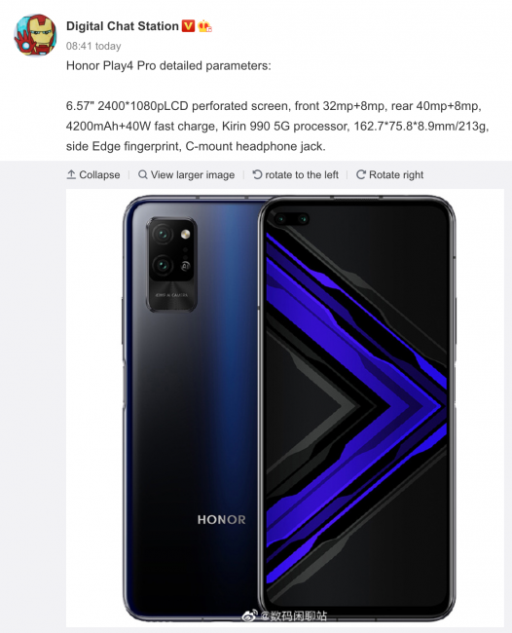Click the Collapse up-arrow icon

tap(71, 174)
